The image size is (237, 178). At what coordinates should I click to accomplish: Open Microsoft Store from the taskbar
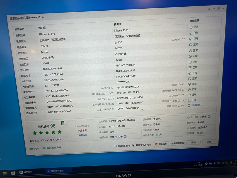(x=13, y=173)
